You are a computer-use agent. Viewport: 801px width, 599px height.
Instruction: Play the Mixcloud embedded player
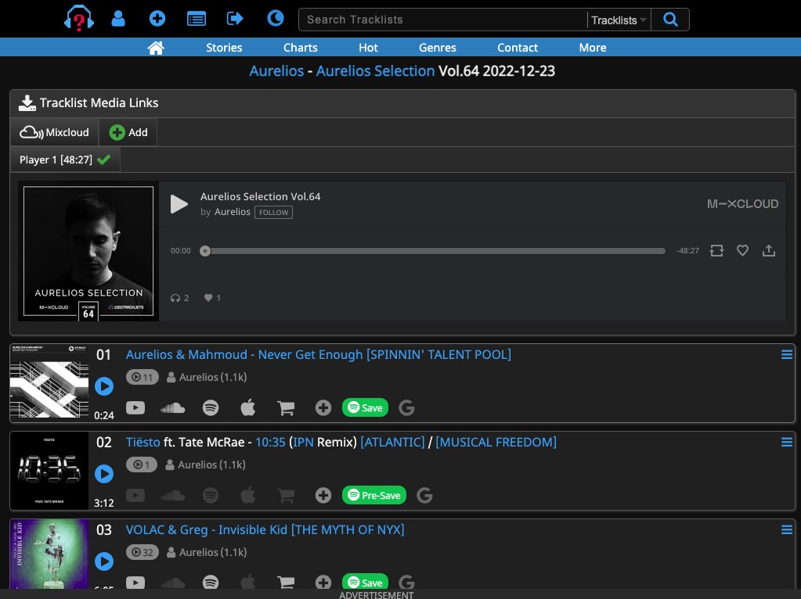coord(179,204)
